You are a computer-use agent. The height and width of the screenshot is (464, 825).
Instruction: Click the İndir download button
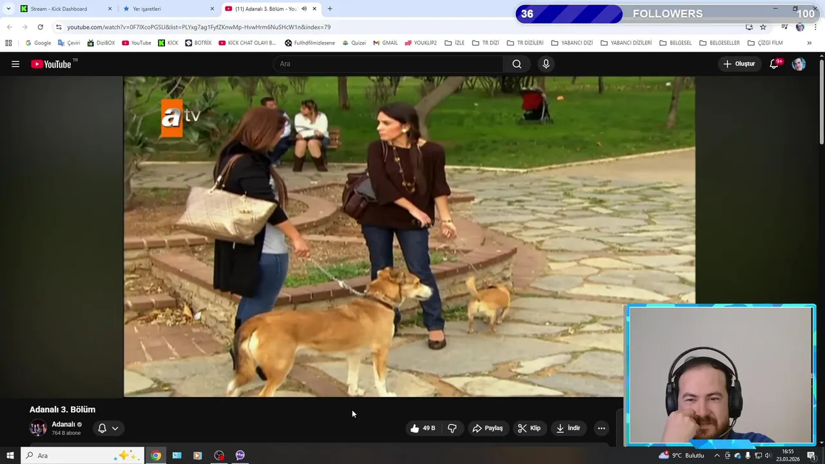tap(568, 428)
